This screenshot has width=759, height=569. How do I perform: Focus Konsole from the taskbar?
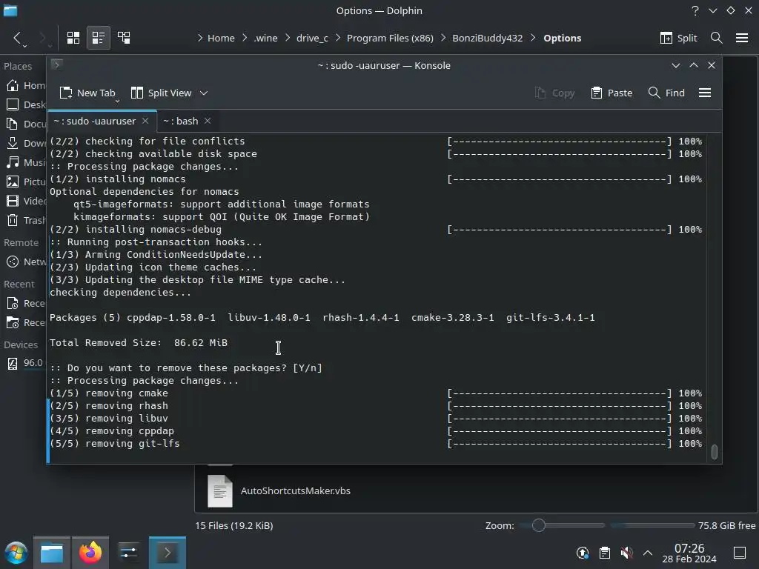coord(167,553)
